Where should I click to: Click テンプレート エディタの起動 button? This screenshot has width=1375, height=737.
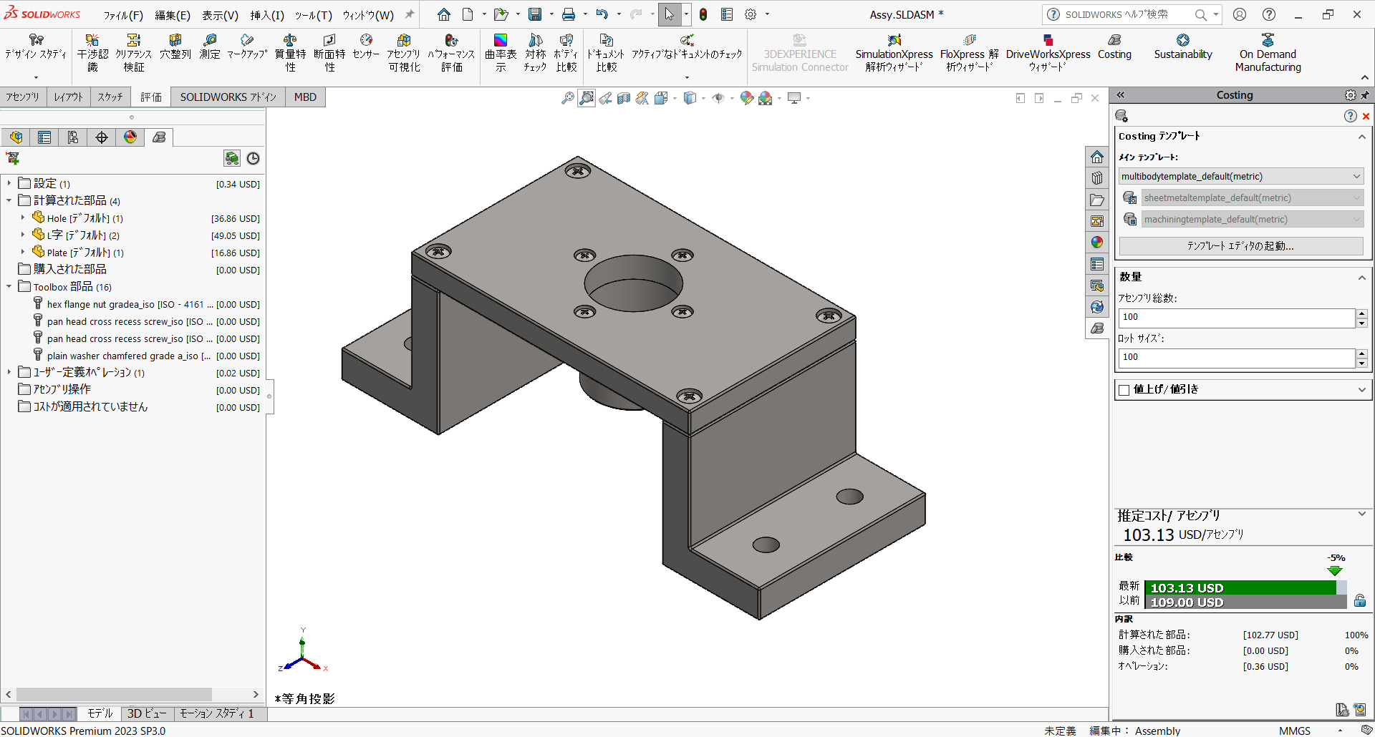pyautogui.click(x=1241, y=246)
